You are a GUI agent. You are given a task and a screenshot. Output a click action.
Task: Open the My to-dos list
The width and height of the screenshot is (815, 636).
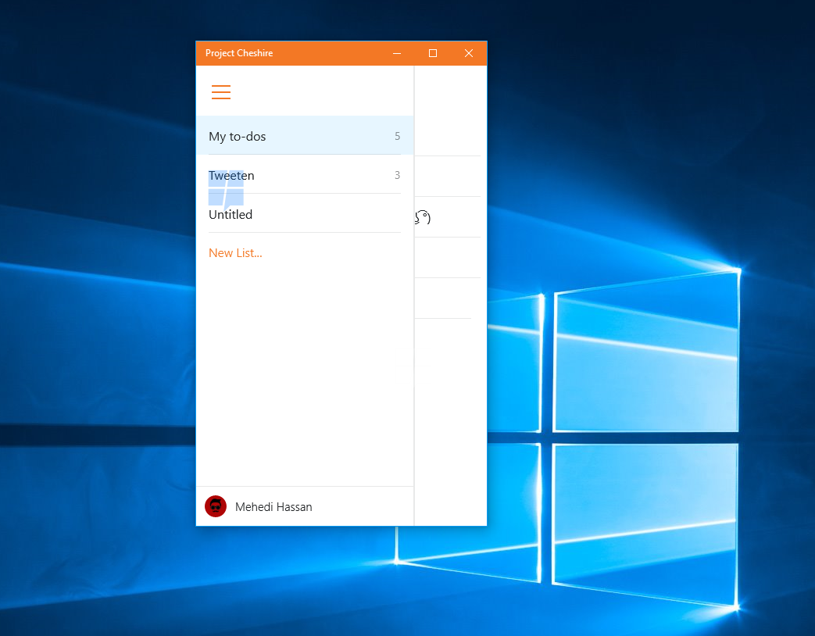(305, 136)
